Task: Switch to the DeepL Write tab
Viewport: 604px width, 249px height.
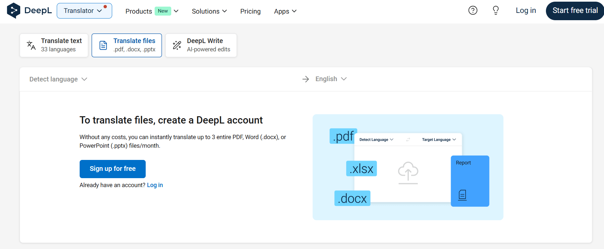Action: pos(201,45)
